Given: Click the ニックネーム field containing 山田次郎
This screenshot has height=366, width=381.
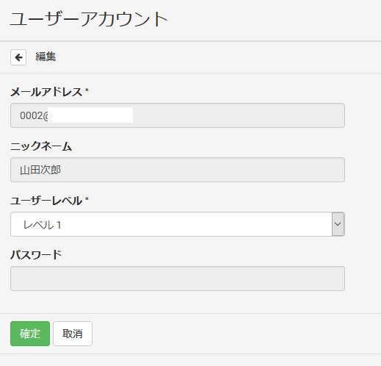Looking at the screenshot, I should point(178,170).
